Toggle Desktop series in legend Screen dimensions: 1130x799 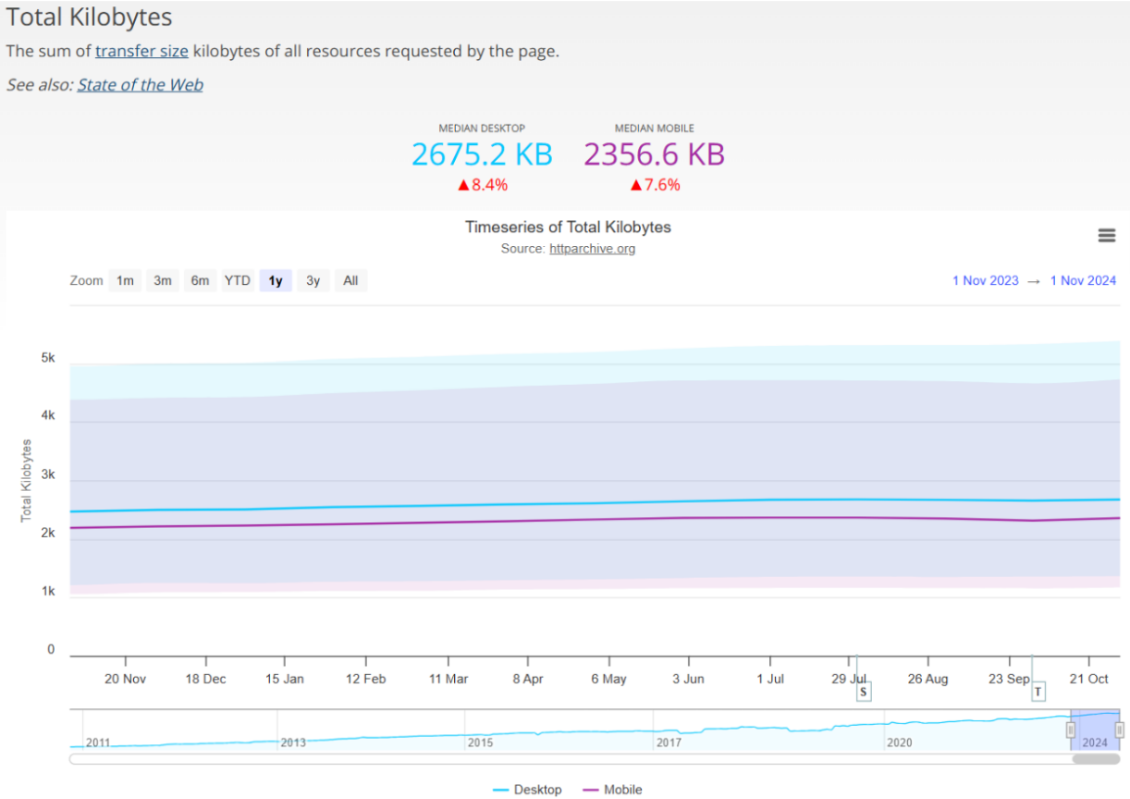coord(527,790)
